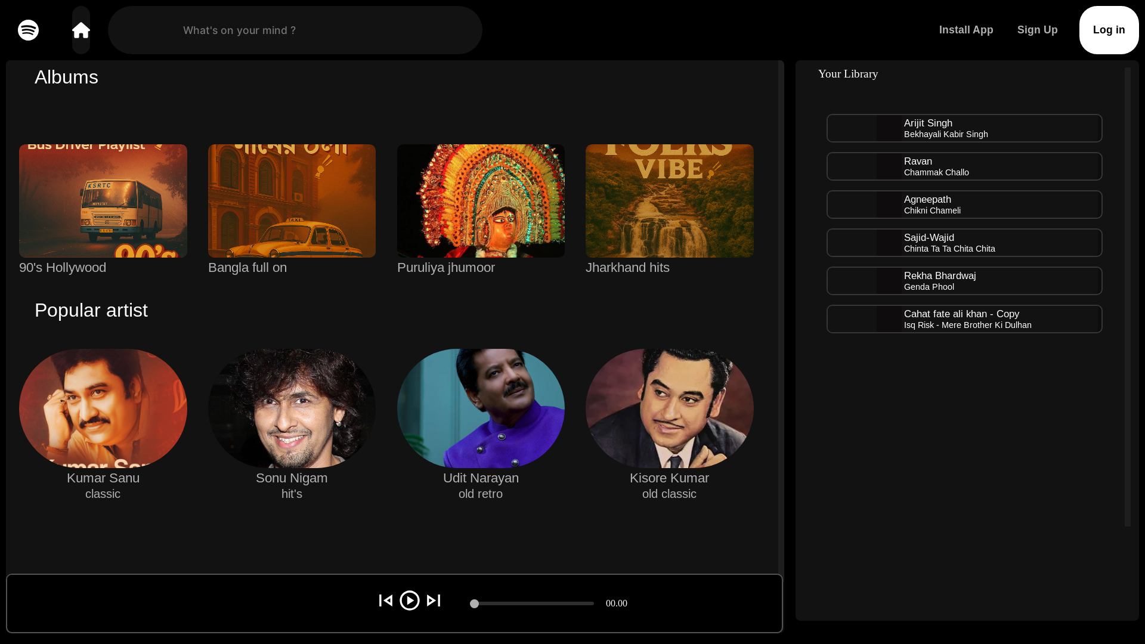Play Sajid-Wajid Chinta Ta Ta library item
1145x644 pixels.
[x=964, y=243]
